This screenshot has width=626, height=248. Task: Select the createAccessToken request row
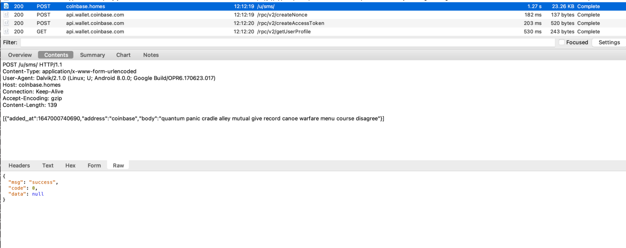pyautogui.click(x=313, y=23)
